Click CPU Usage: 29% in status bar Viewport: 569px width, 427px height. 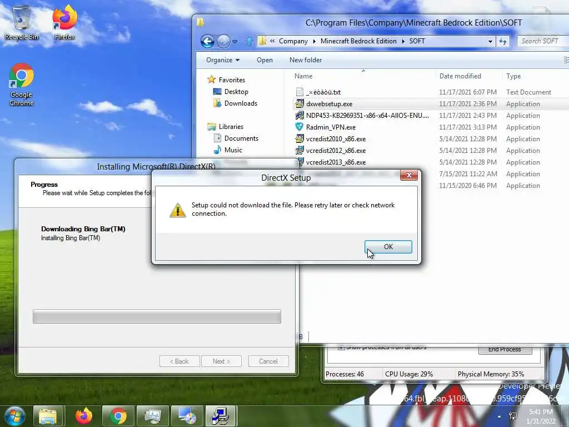point(409,374)
